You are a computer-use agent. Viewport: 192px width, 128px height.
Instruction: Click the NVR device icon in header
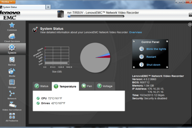pos(61,14)
